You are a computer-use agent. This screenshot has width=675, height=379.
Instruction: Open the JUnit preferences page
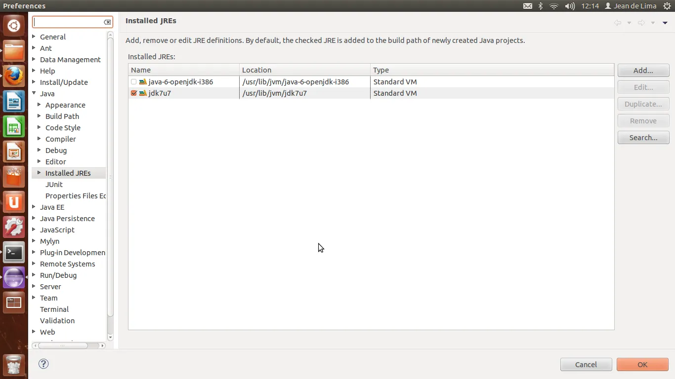click(54, 185)
